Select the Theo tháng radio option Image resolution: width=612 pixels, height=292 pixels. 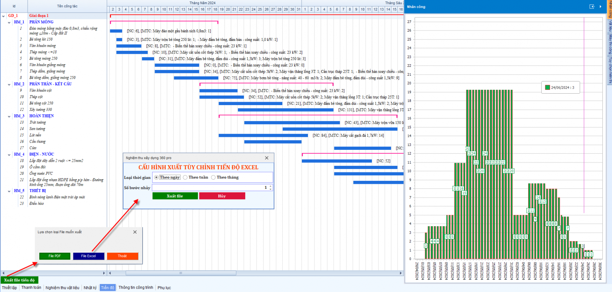213,177
